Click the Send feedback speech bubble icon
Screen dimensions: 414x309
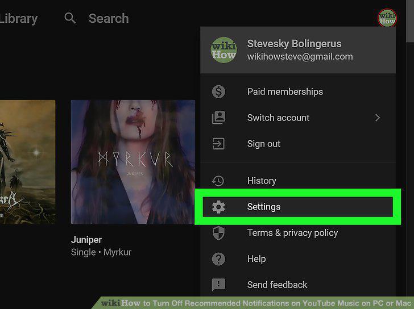(218, 285)
